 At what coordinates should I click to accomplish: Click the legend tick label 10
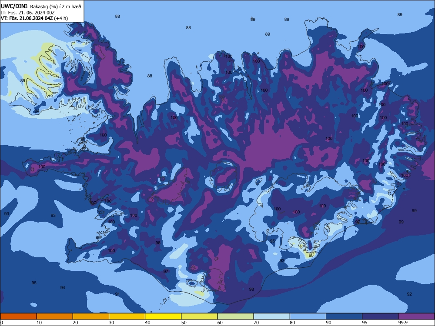[39, 323]
